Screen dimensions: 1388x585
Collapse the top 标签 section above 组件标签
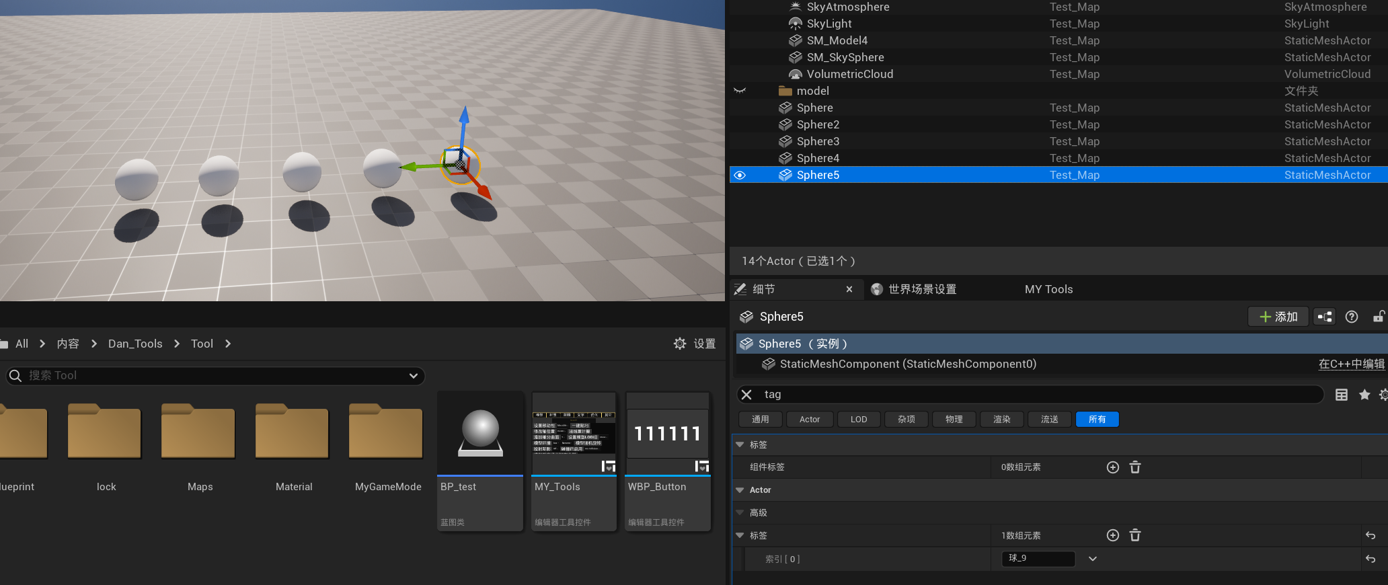coord(740,444)
